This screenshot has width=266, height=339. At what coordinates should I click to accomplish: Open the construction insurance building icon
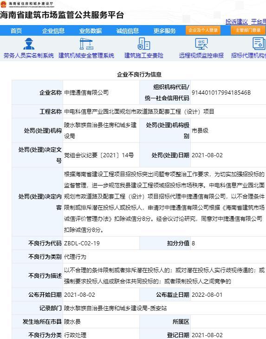(144, 44)
